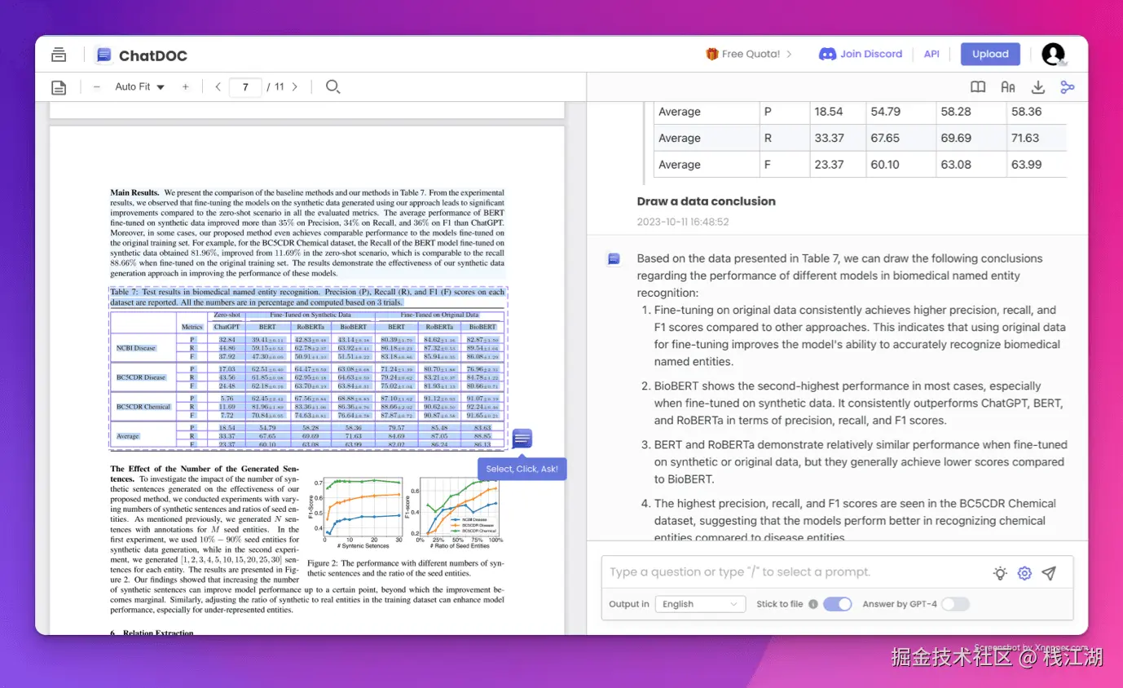Click the chat bubble icon beside Table 7
The height and width of the screenshot is (688, 1123).
[x=522, y=439]
